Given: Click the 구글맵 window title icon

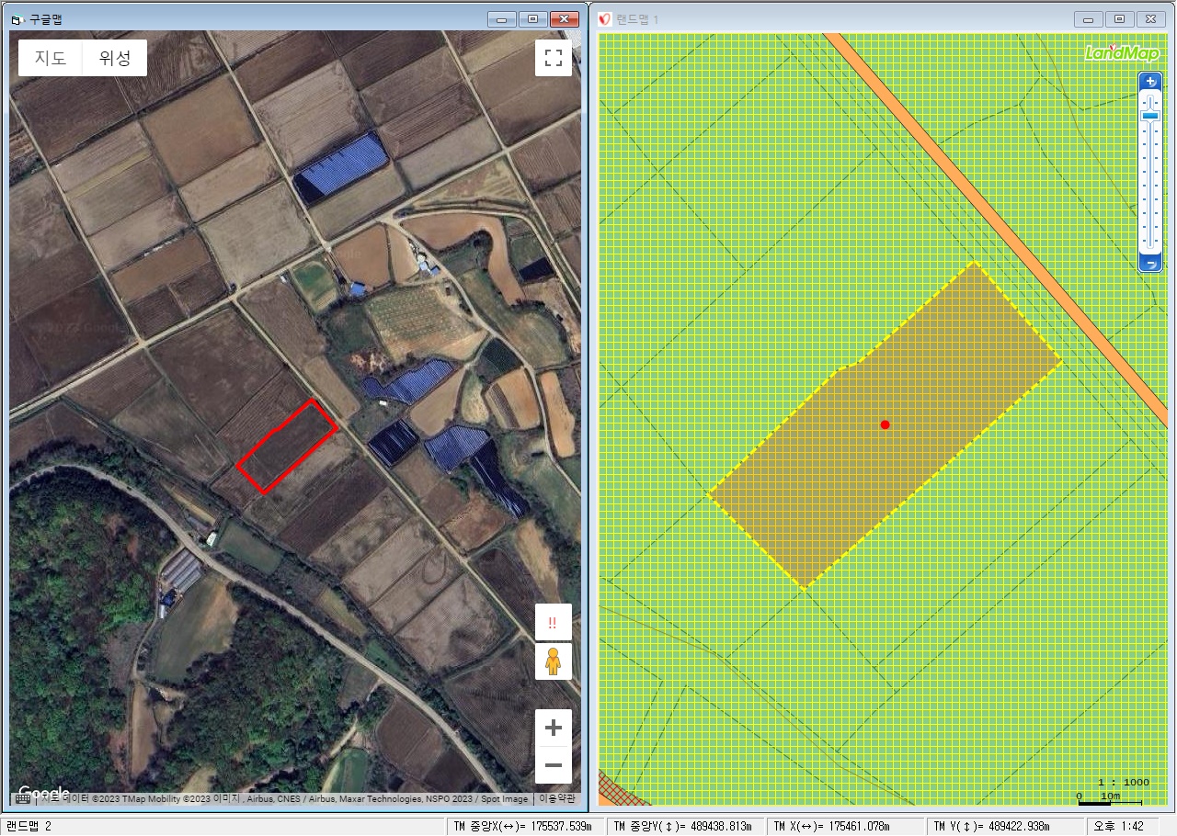Looking at the screenshot, I should tap(17, 18).
